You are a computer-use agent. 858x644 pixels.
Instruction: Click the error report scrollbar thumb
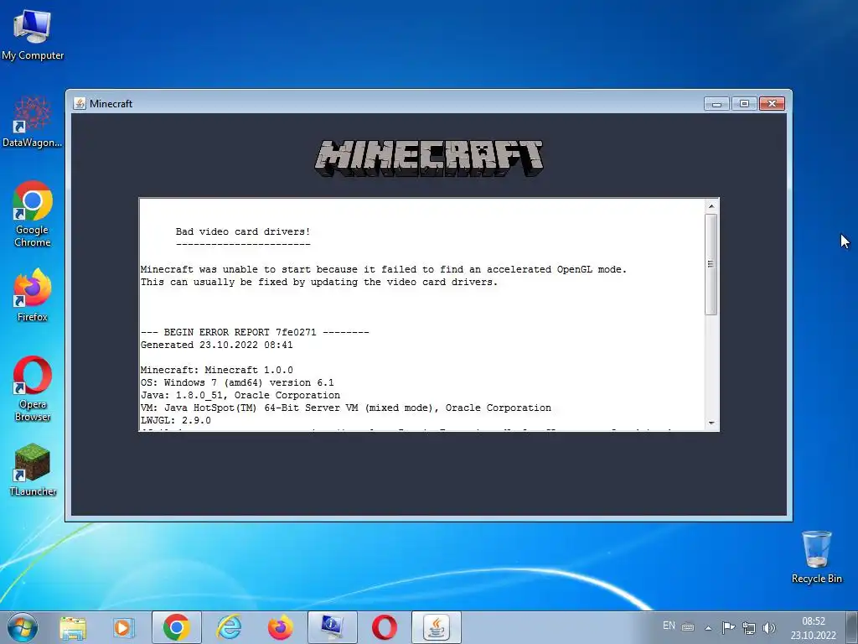pyautogui.click(x=711, y=264)
